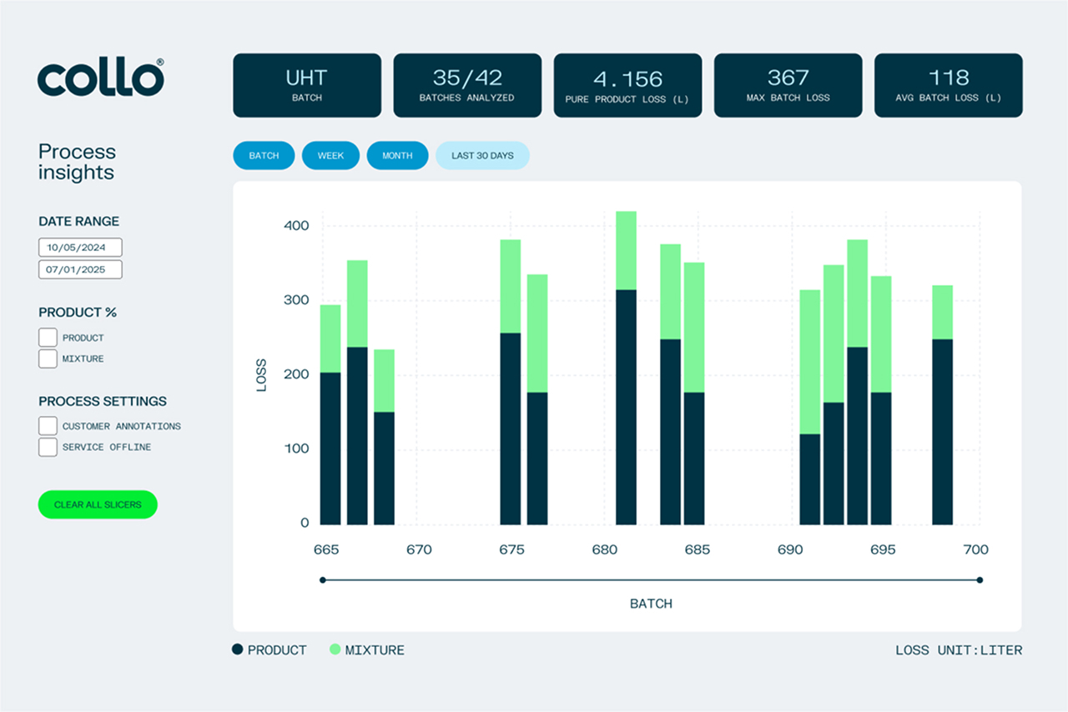
Task: Enable Customer Annotations
Action: point(48,425)
